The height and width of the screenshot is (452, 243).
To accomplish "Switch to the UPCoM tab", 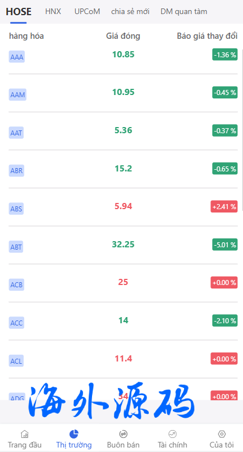I will pos(87,12).
